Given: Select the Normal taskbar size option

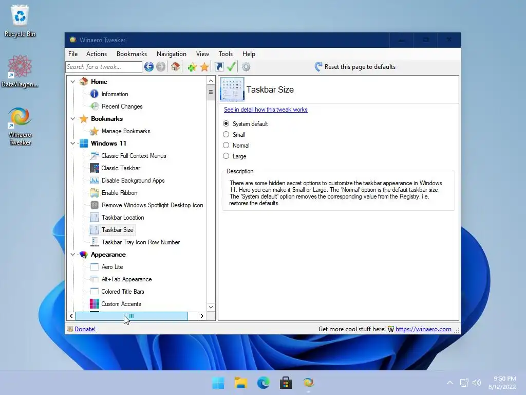Looking at the screenshot, I should coord(226,145).
